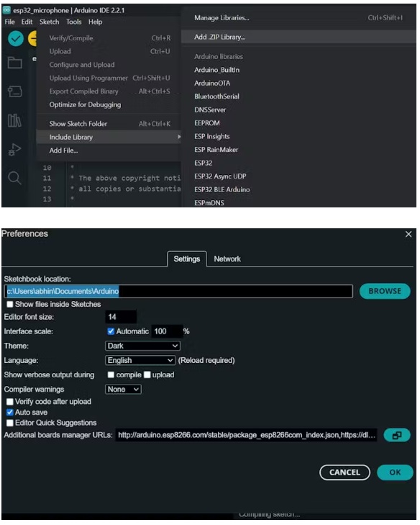This screenshot has width=420, height=525.
Task: Click the BROWSE button
Action: [385, 291]
